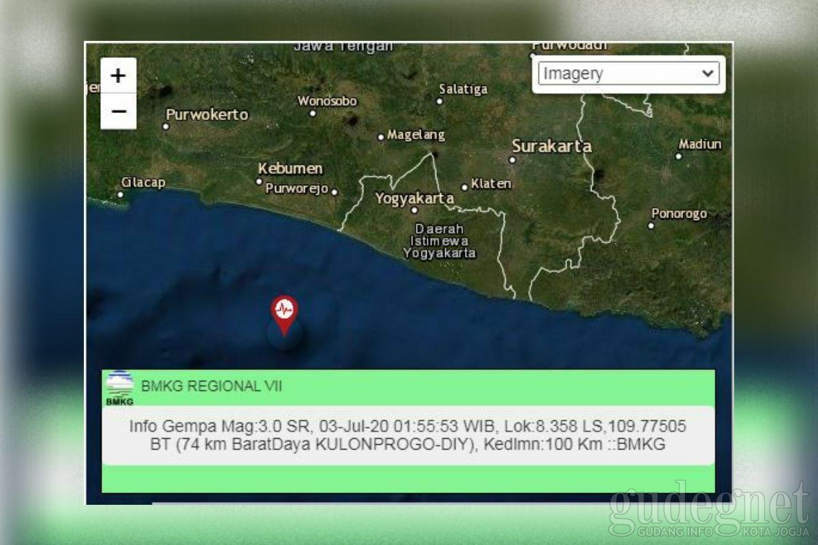Click the Wonosobo city label

tap(327, 101)
